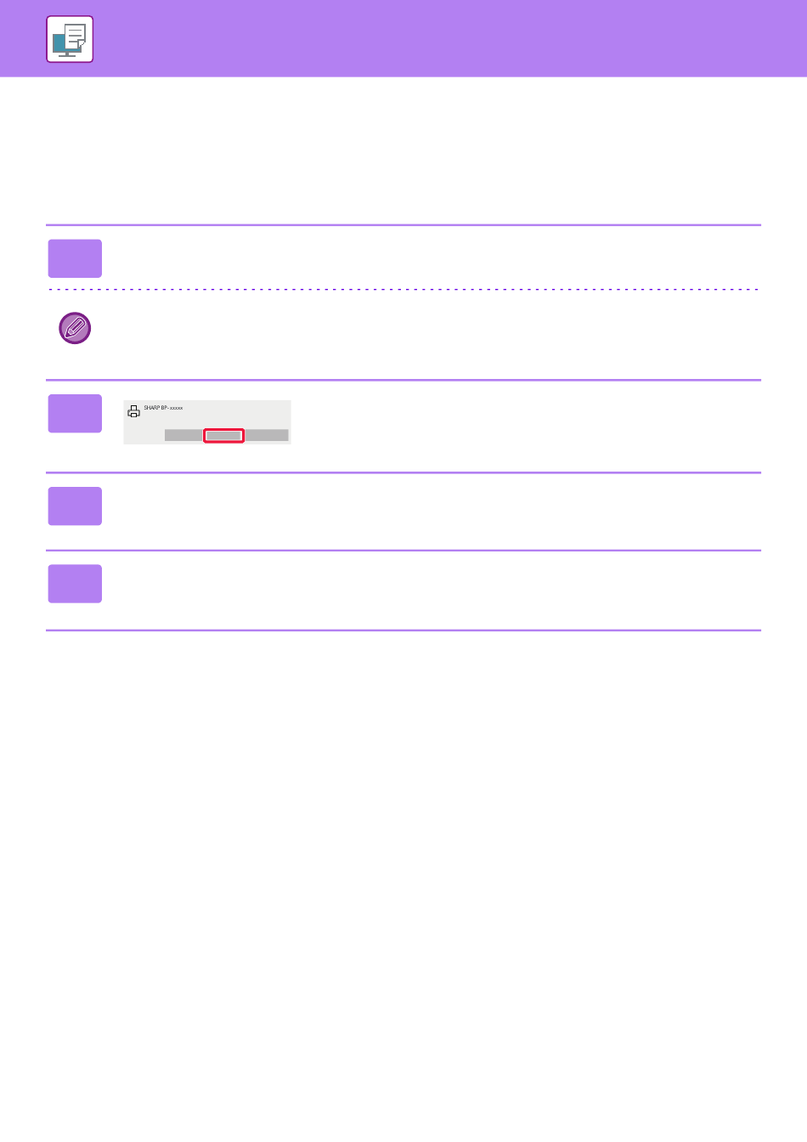
Task: Click the red-outlined middle button in the printer dialog
Action: pyautogui.click(x=224, y=435)
